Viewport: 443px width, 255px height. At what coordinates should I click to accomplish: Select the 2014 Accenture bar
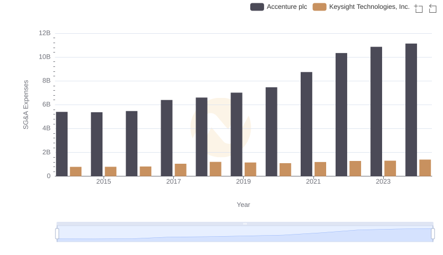[62, 144]
